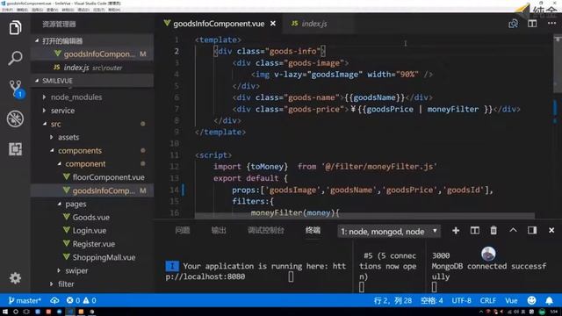This screenshot has height=316, width=562.
Task: Collapse the pages folder
Action: (x=59, y=204)
